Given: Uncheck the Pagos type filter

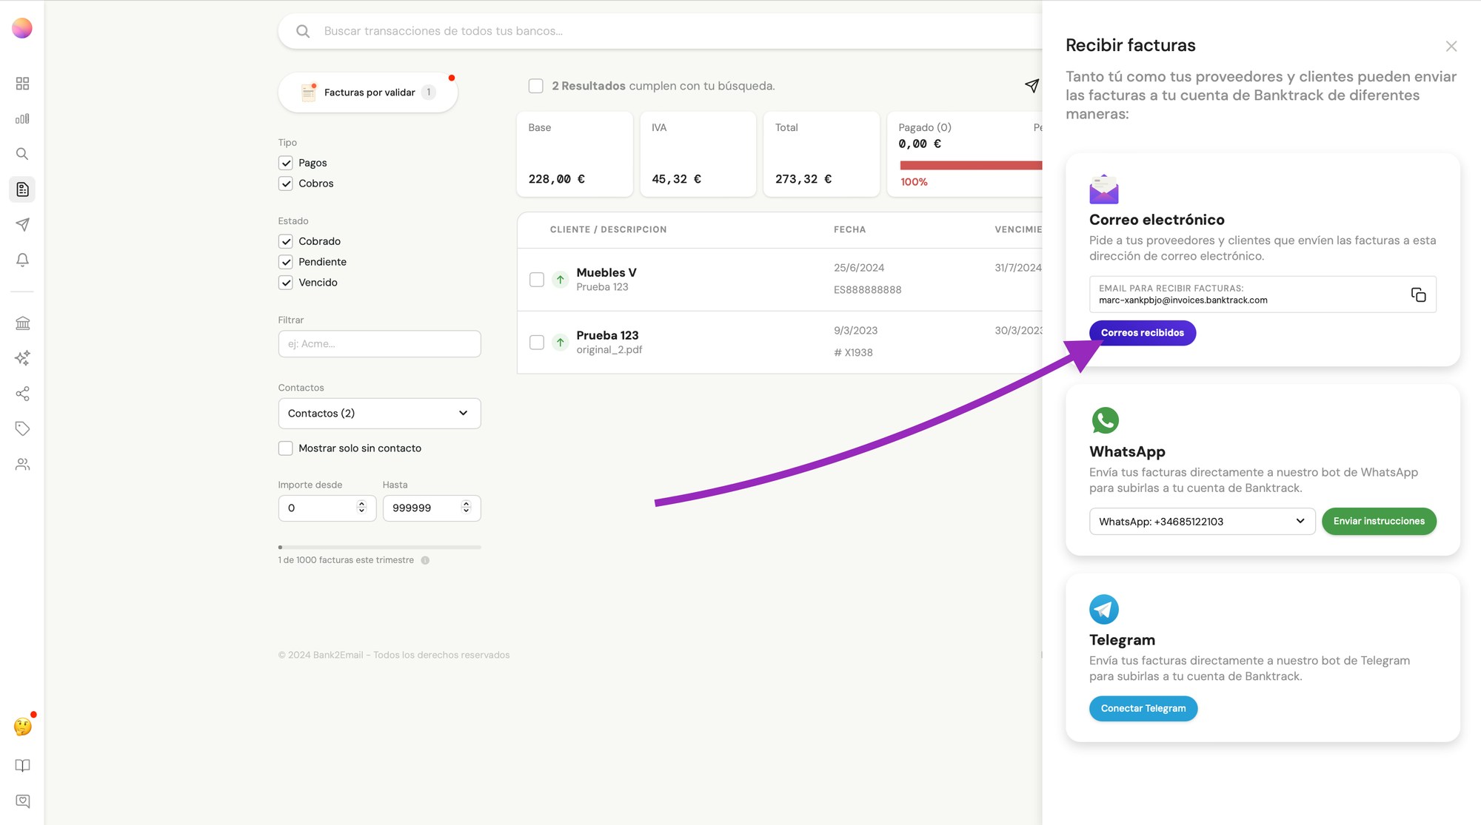Looking at the screenshot, I should [x=286, y=163].
